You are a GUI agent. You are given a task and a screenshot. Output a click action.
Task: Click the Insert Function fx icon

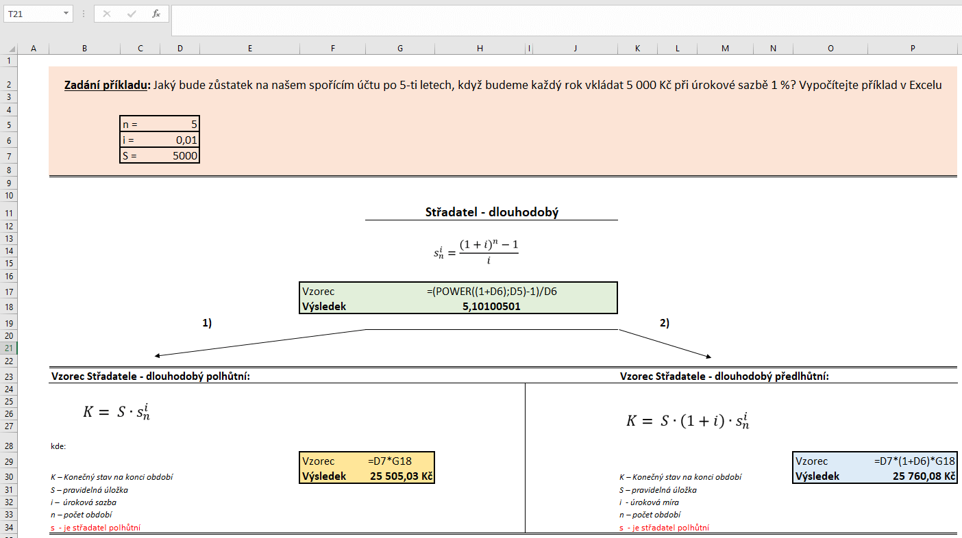pyautogui.click(x=156, y=14)
